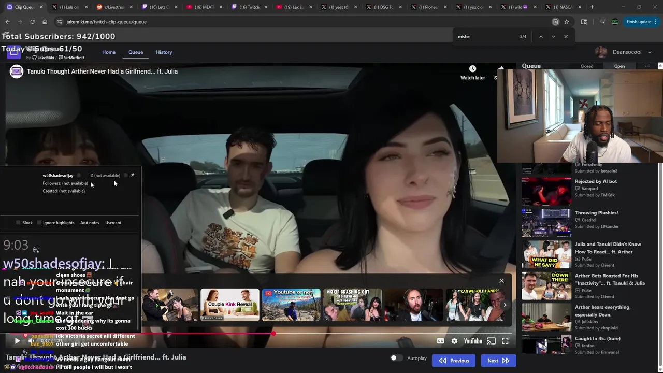Viewport: 663px width, 373px height.
Task: Click the w50shadesofjay username in popup
Action: [58, 175]
